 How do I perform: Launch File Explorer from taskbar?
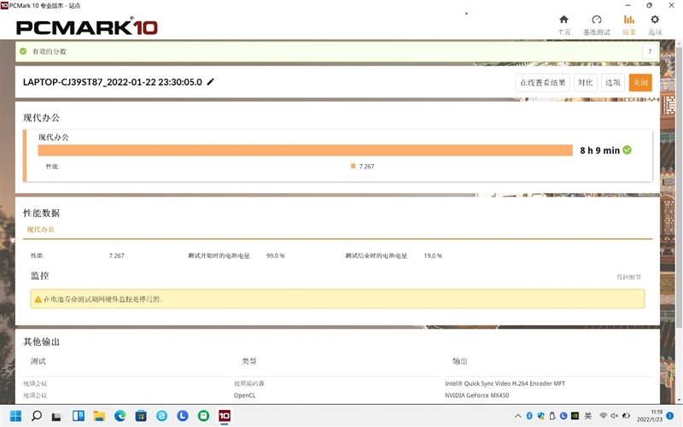click(99, 416)
